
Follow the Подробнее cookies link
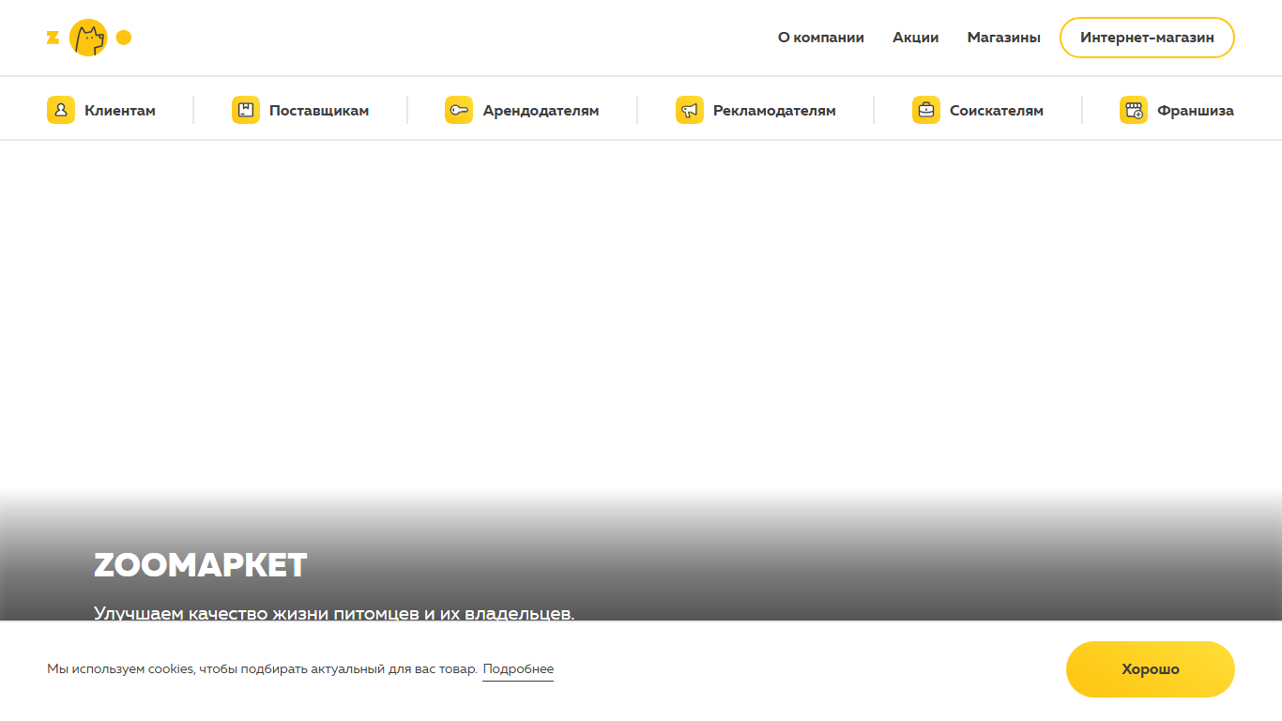click(x=518, y=669)
